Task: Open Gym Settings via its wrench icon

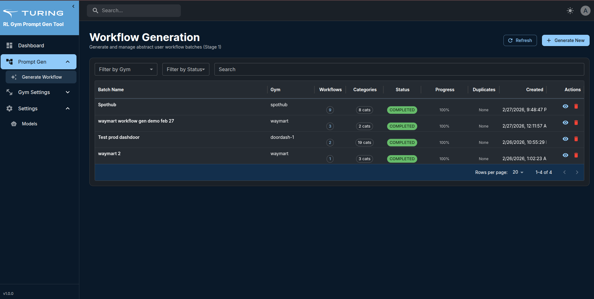Action: pyautogui.click(x=9, y=92)
